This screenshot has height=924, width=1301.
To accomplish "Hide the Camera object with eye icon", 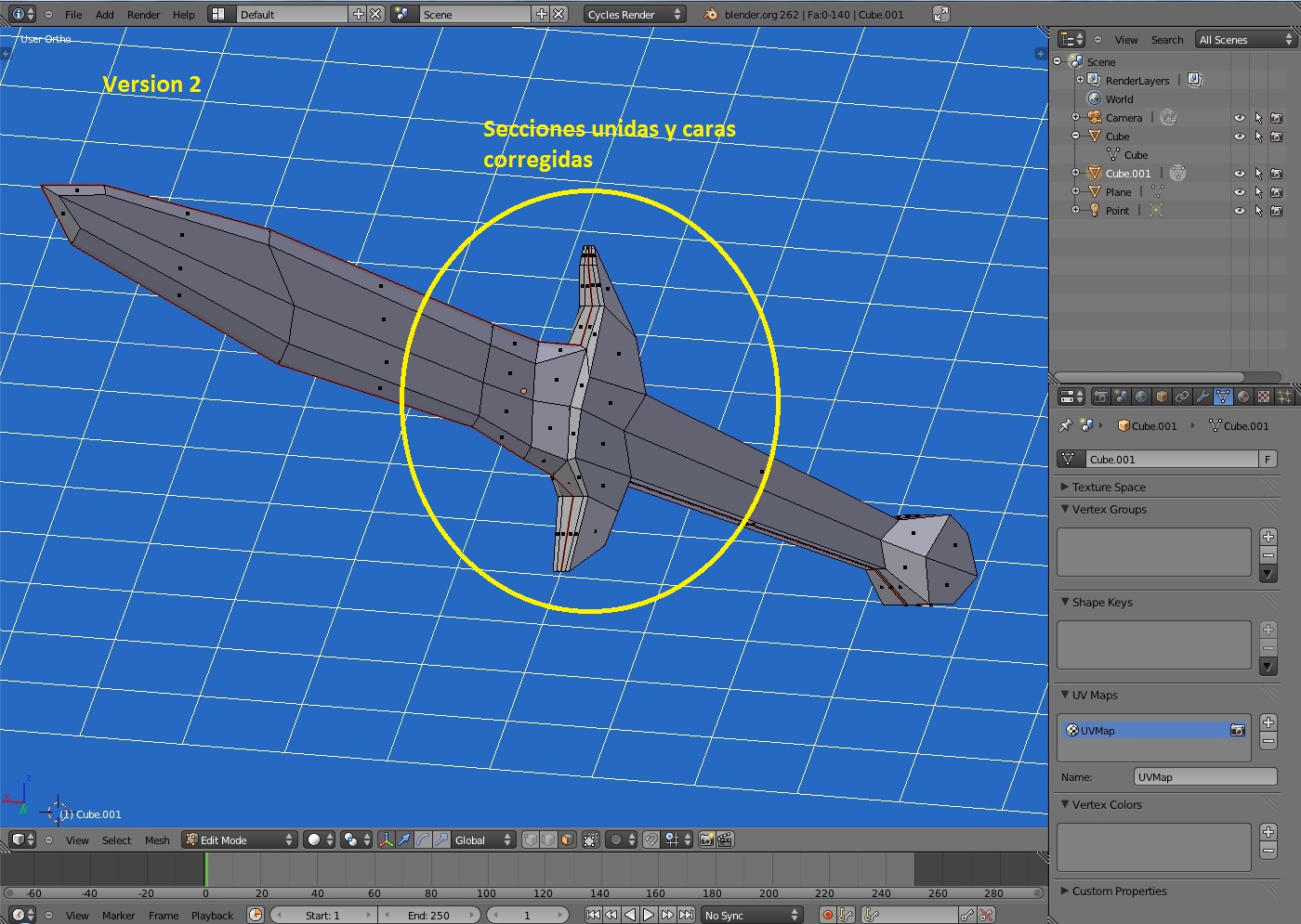I will (1239, 118).
